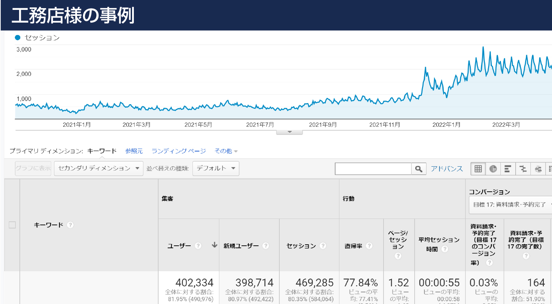Expand the その他 dimension dropdown
This screenshot has height=304, width=552.
tap(226, 151)
